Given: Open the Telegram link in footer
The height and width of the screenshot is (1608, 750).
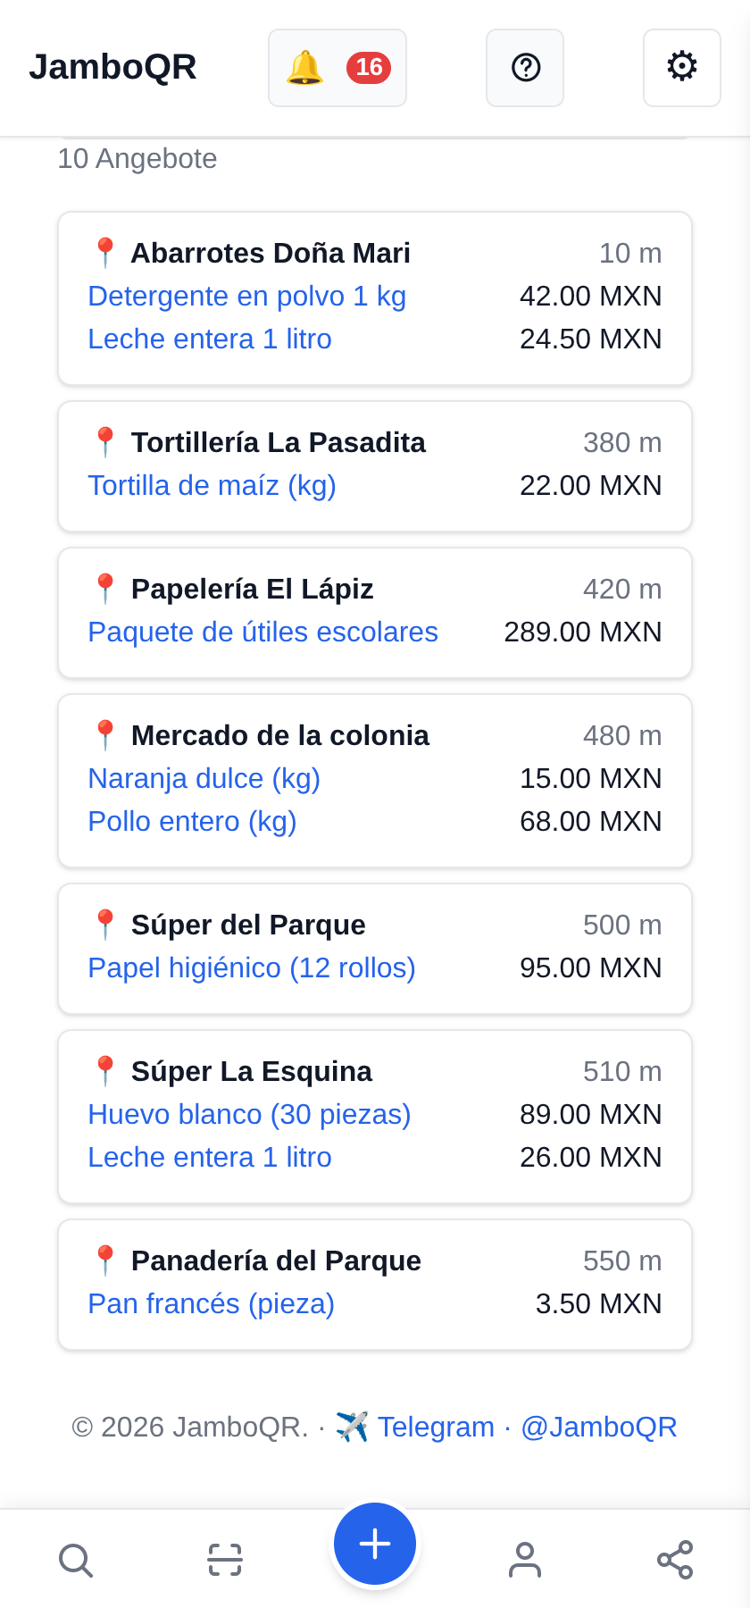Looking at the screenshot, I should pos(415,1427).
